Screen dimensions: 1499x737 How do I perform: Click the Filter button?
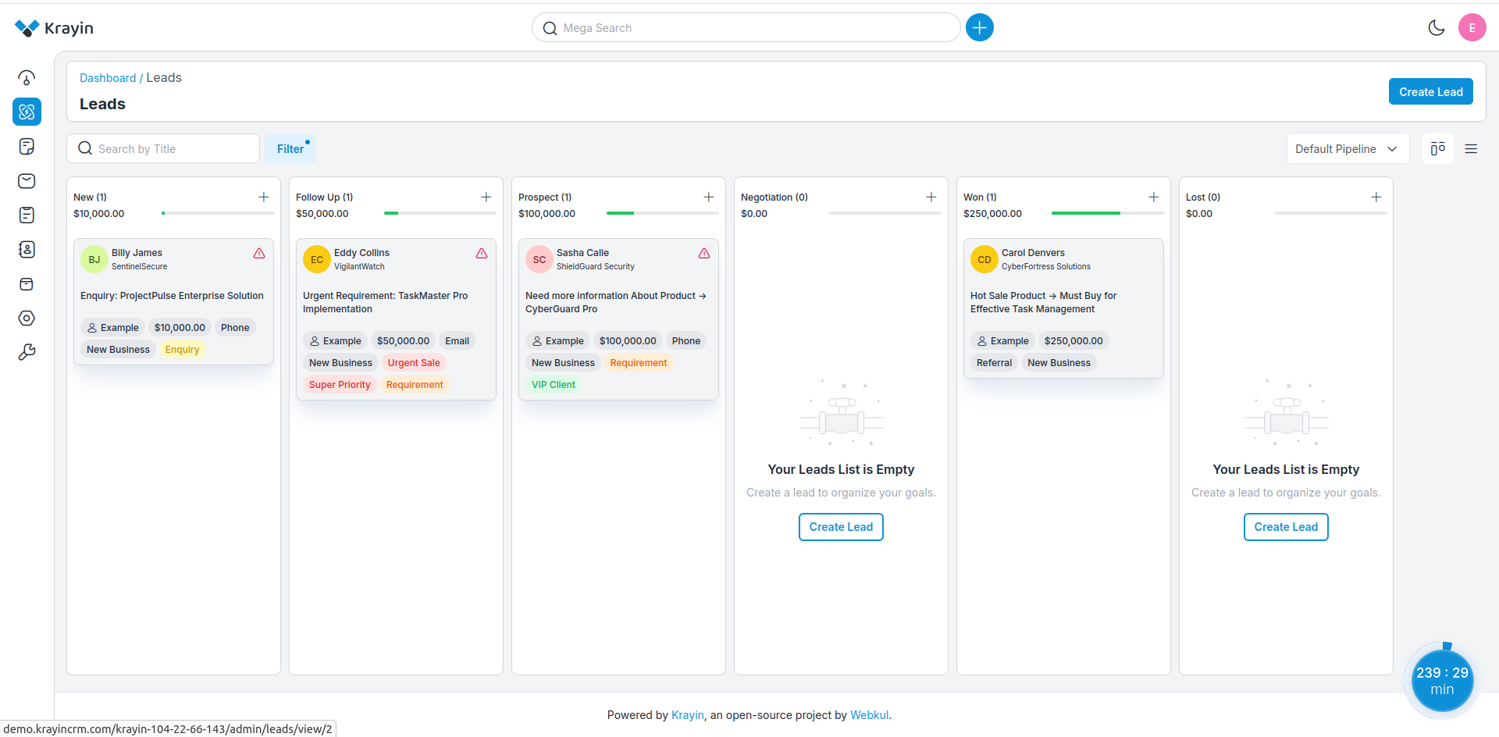290,148
